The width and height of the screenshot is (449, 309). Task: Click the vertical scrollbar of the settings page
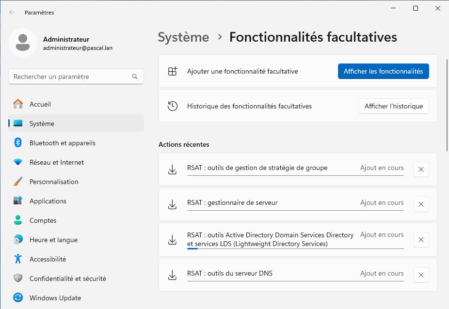coord(447,105)
